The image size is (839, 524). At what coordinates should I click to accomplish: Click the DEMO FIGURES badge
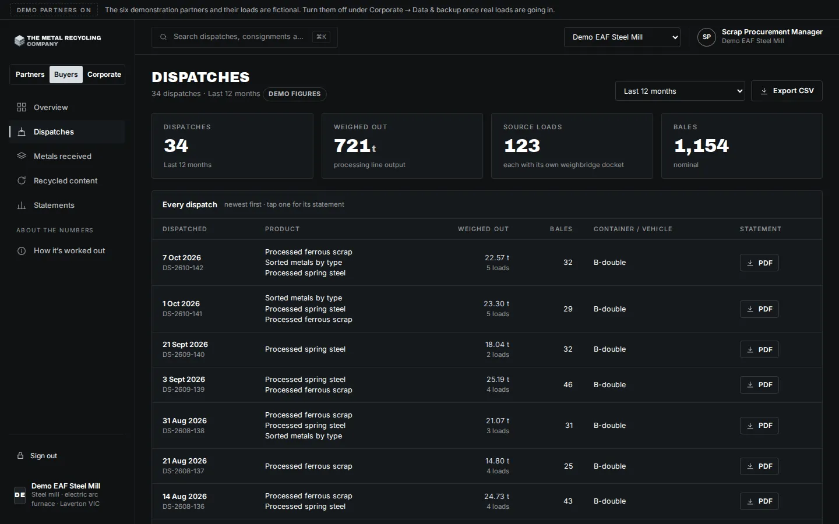tap(295, 94)
